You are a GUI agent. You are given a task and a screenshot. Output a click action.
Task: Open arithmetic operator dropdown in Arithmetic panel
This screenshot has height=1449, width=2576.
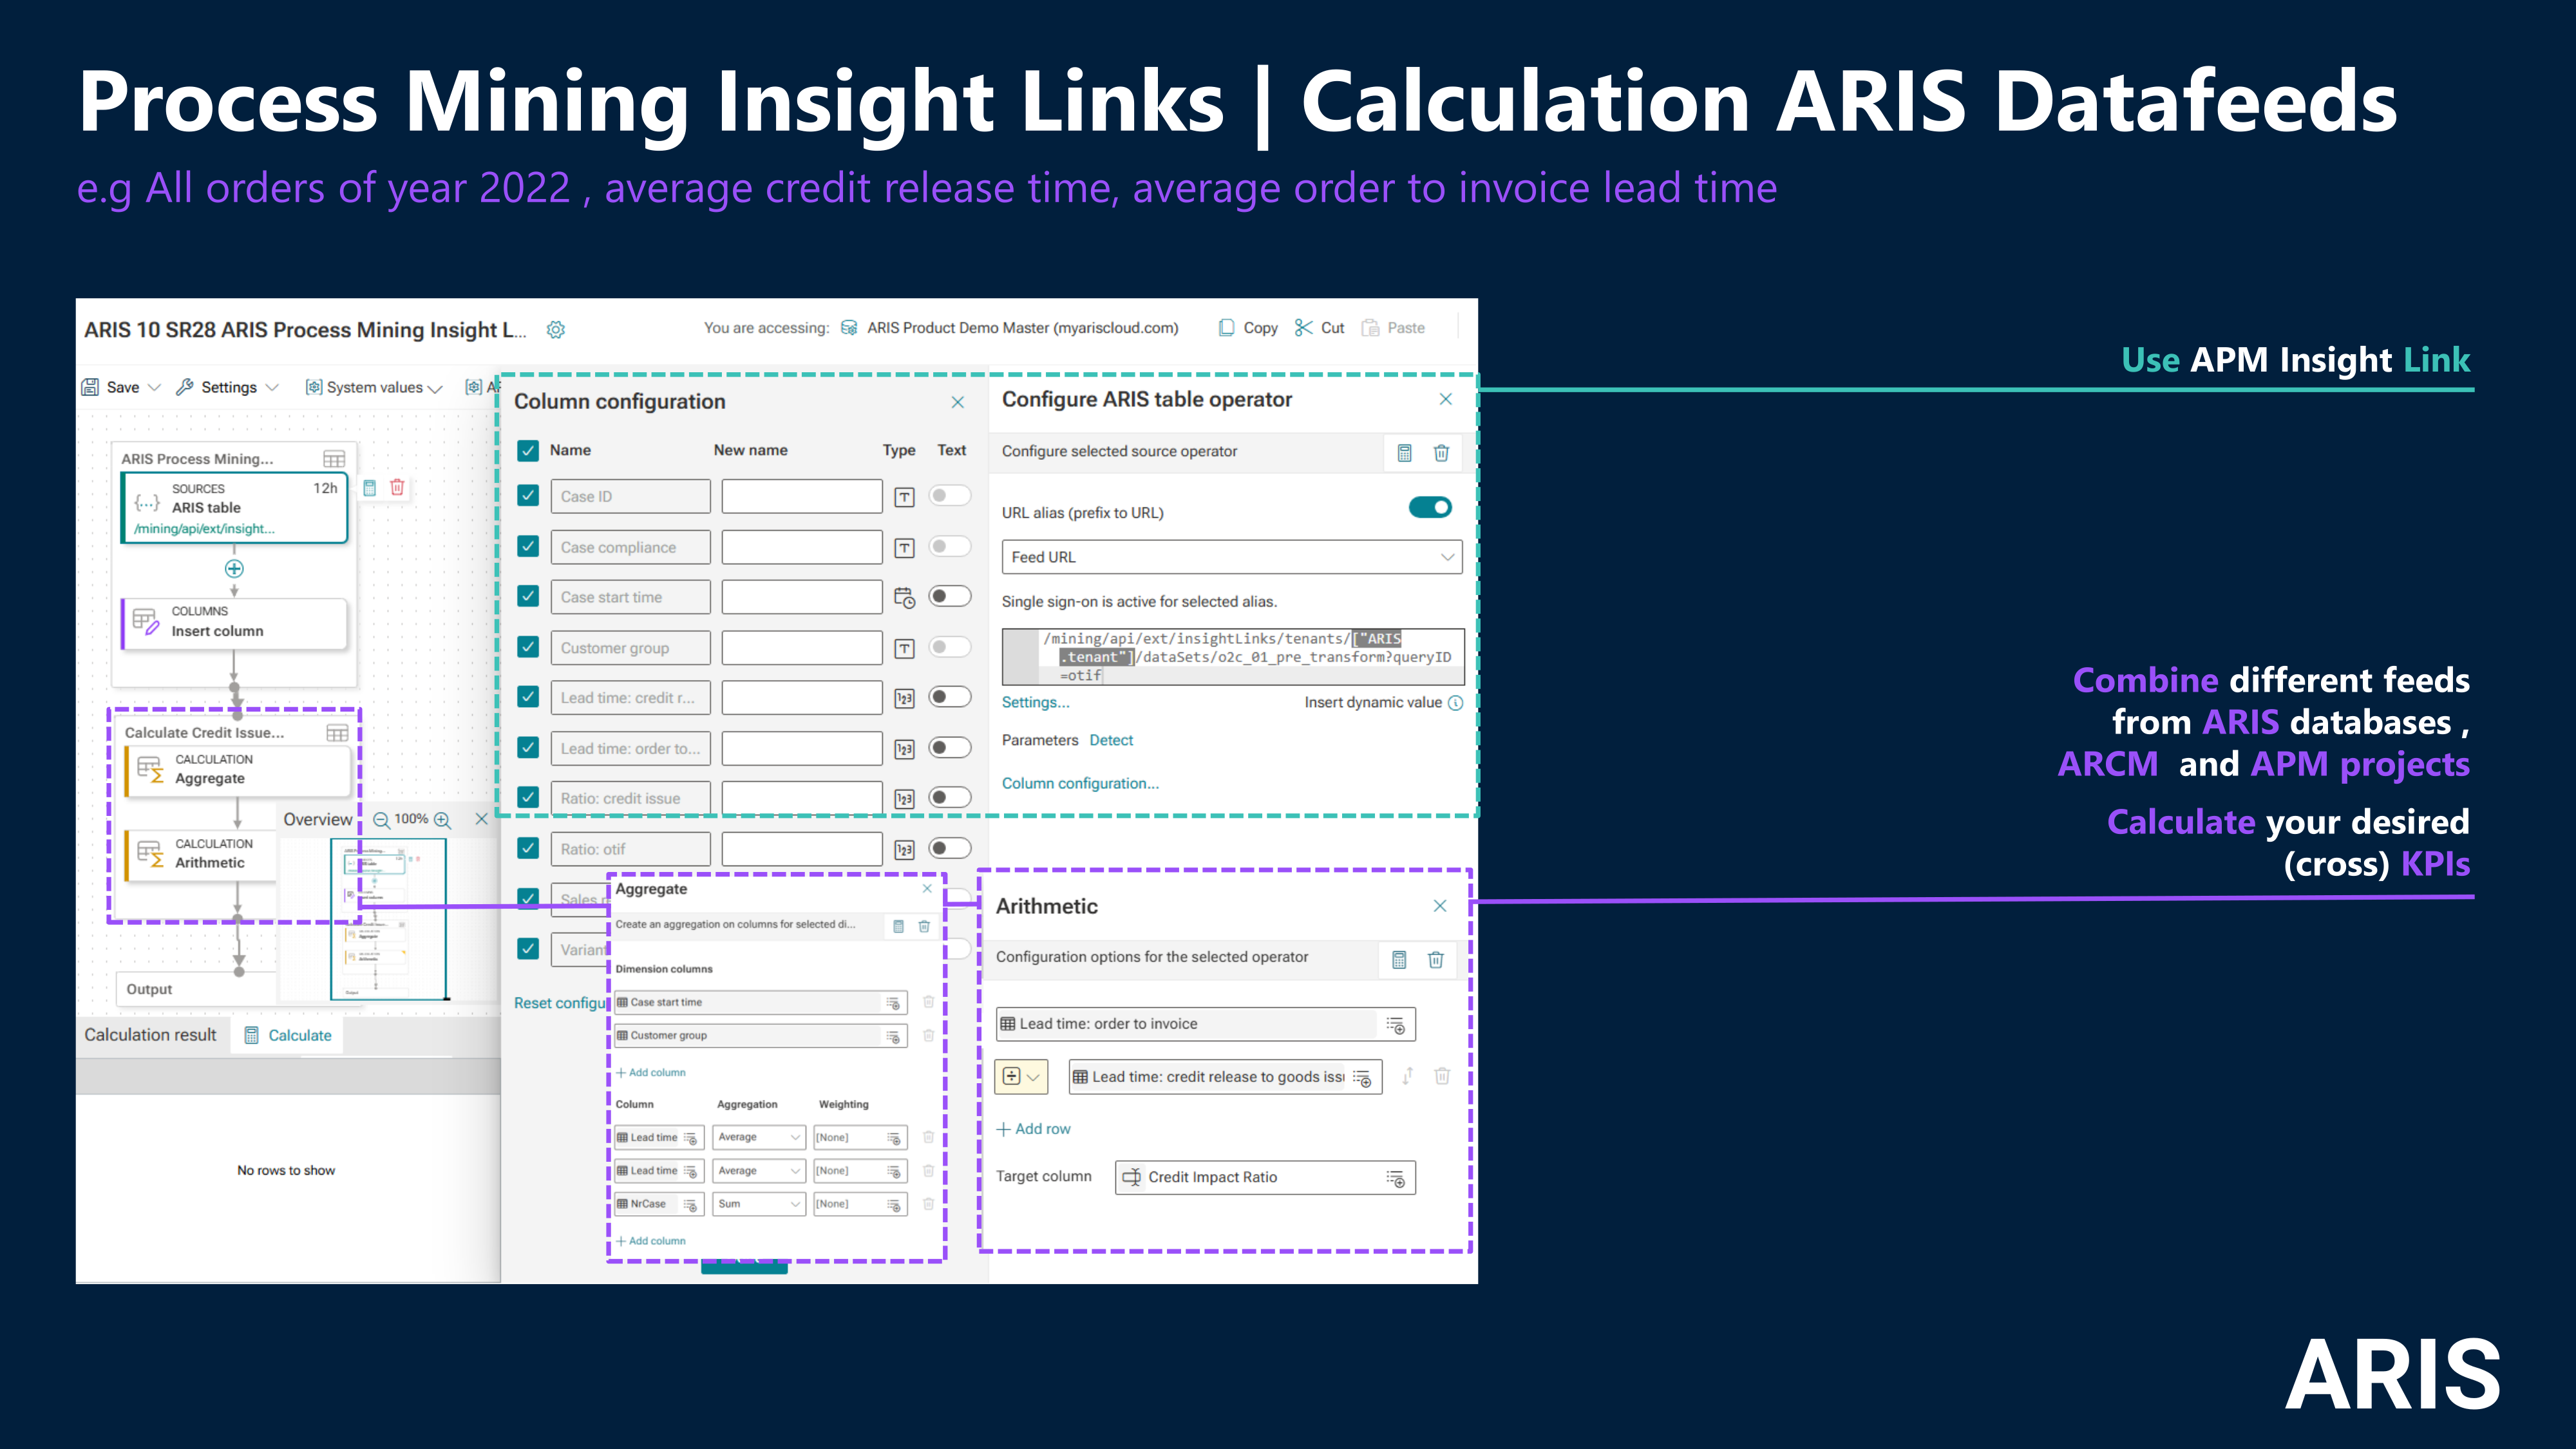point(1021,1077)
